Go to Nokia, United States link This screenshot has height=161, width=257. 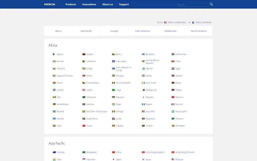177,22
